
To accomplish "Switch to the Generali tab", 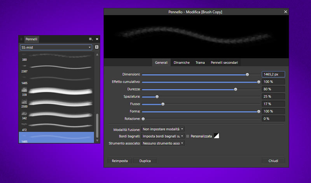I will point(161,62).
